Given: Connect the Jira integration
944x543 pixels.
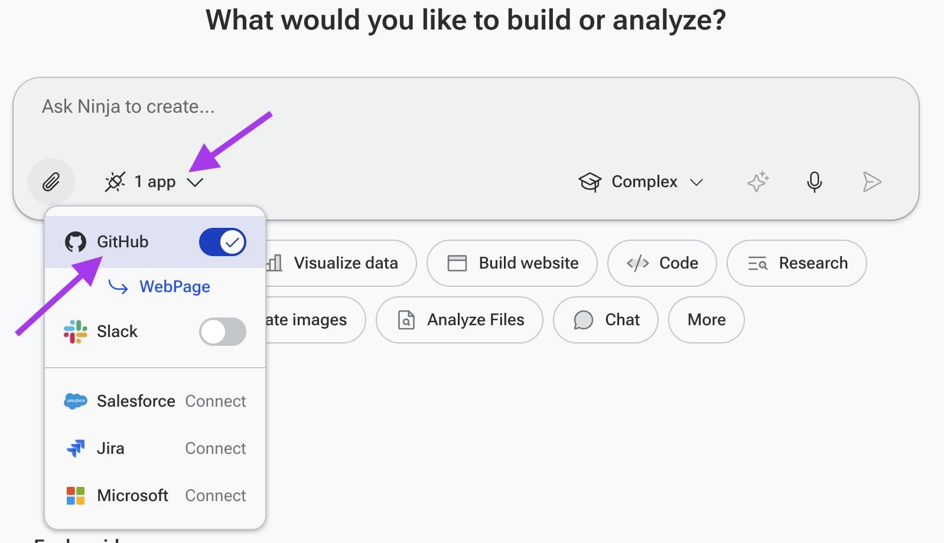Looking at the screenshot, I should 216,449.
